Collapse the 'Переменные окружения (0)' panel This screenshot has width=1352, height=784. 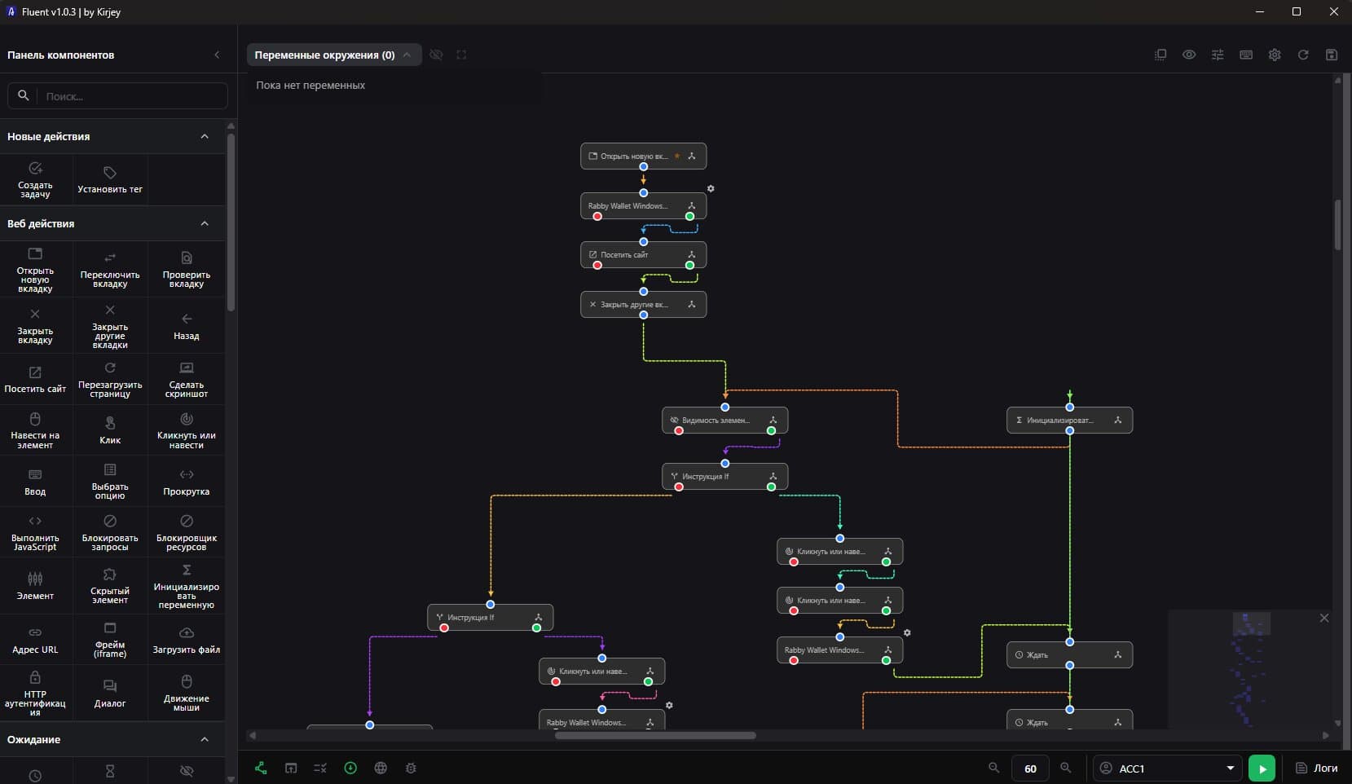(x=407, y=55)
